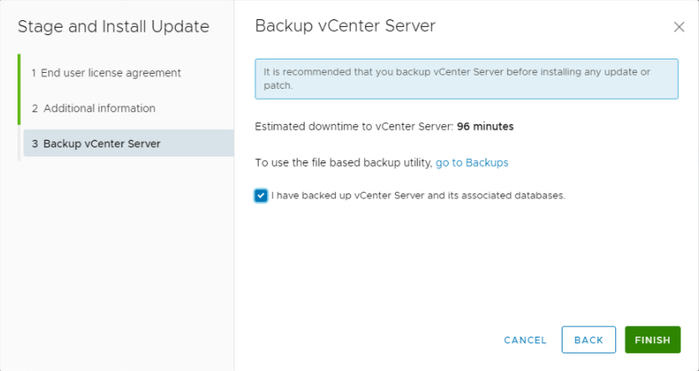This screenshot has width=699, height=371.
Task: Click the green Finish button
Action: tap(652, 340)
